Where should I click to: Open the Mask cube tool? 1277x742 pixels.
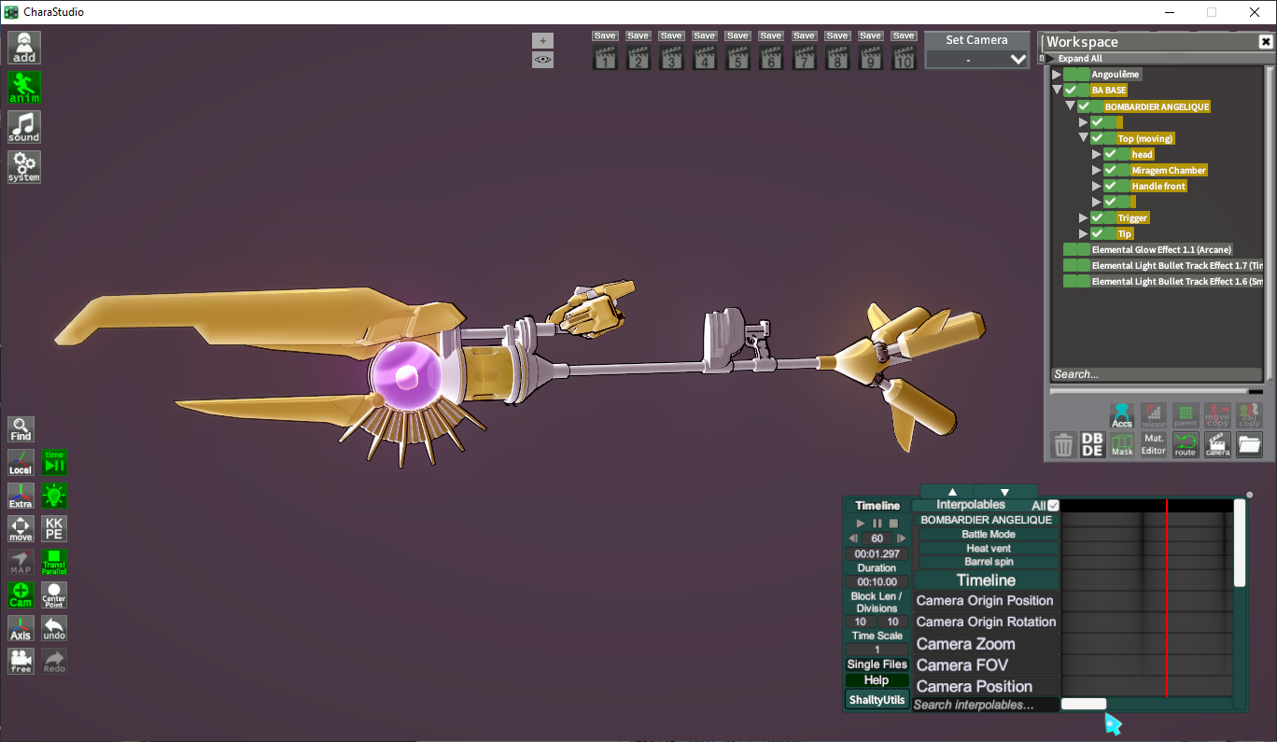(x=1121, y=445)
